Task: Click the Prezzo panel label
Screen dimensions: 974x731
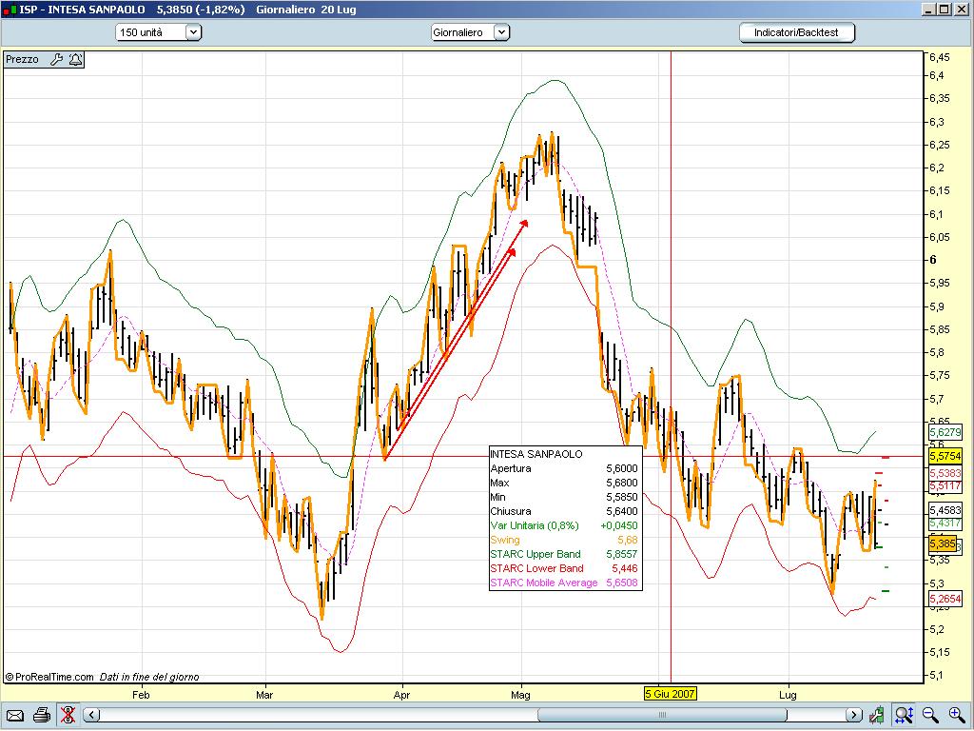Action: (23, 59)
